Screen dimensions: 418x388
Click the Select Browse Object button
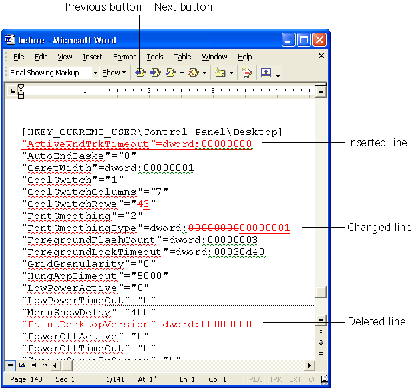coord(321,342)
